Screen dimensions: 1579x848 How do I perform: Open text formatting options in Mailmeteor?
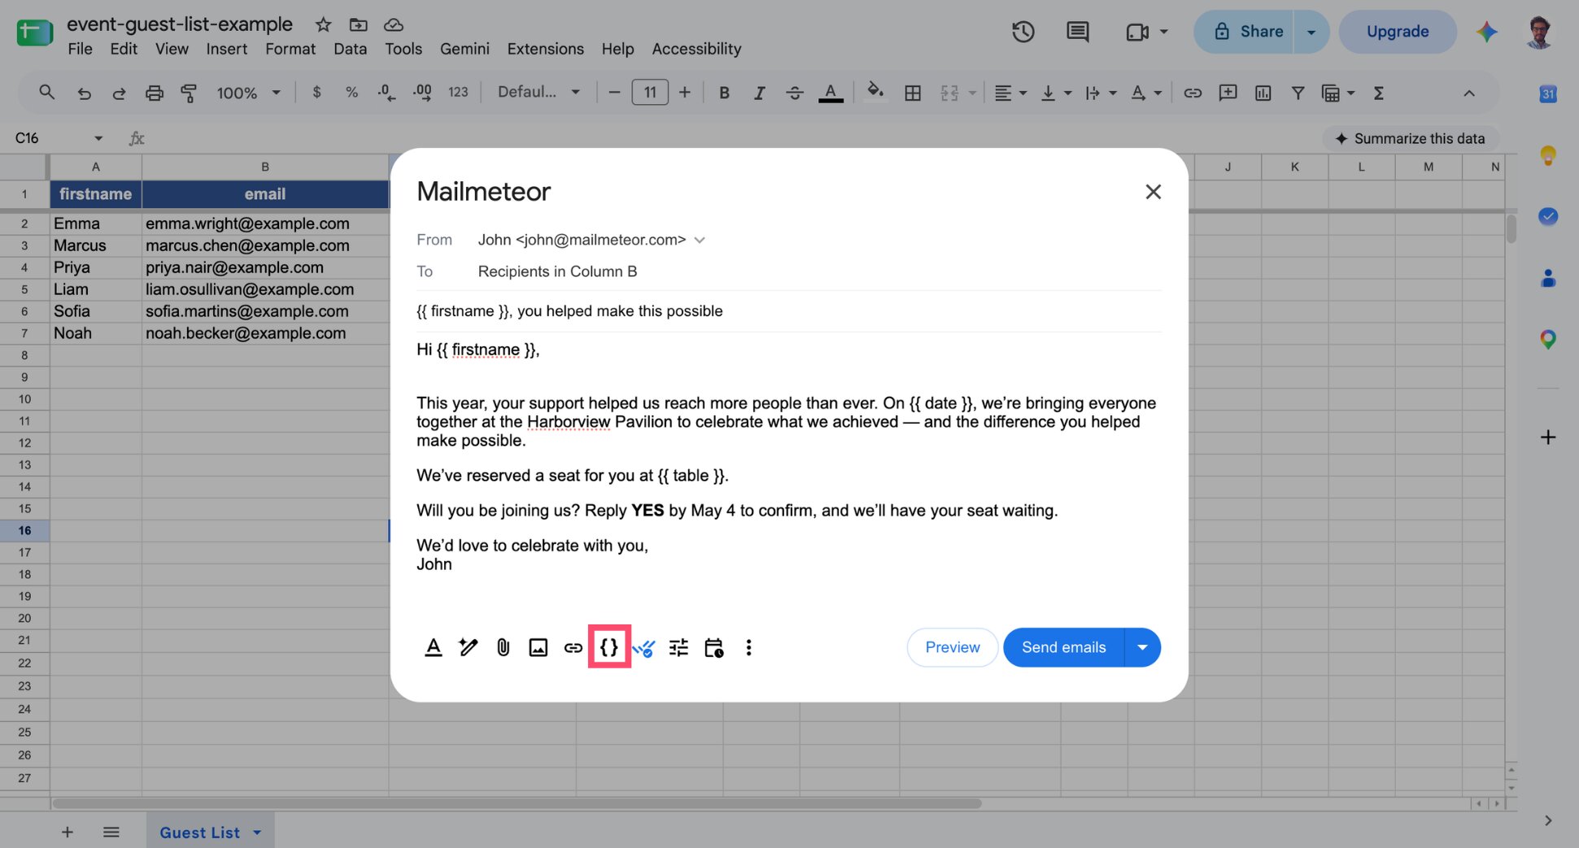[x=434, y=647]
